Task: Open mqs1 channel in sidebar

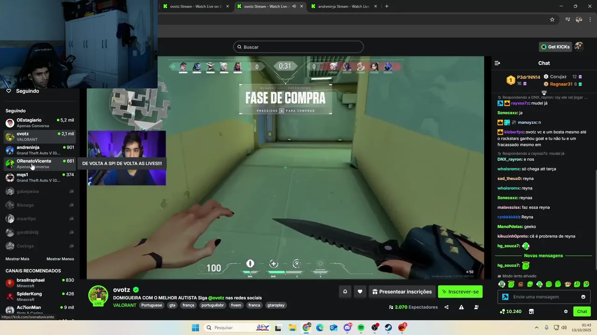Action: (40, 177)
